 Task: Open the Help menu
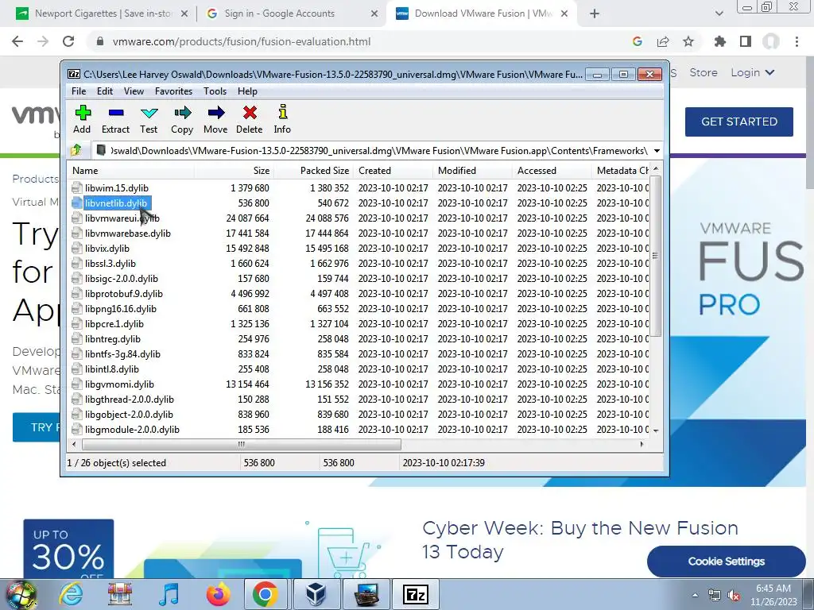(x=248, y=91)
